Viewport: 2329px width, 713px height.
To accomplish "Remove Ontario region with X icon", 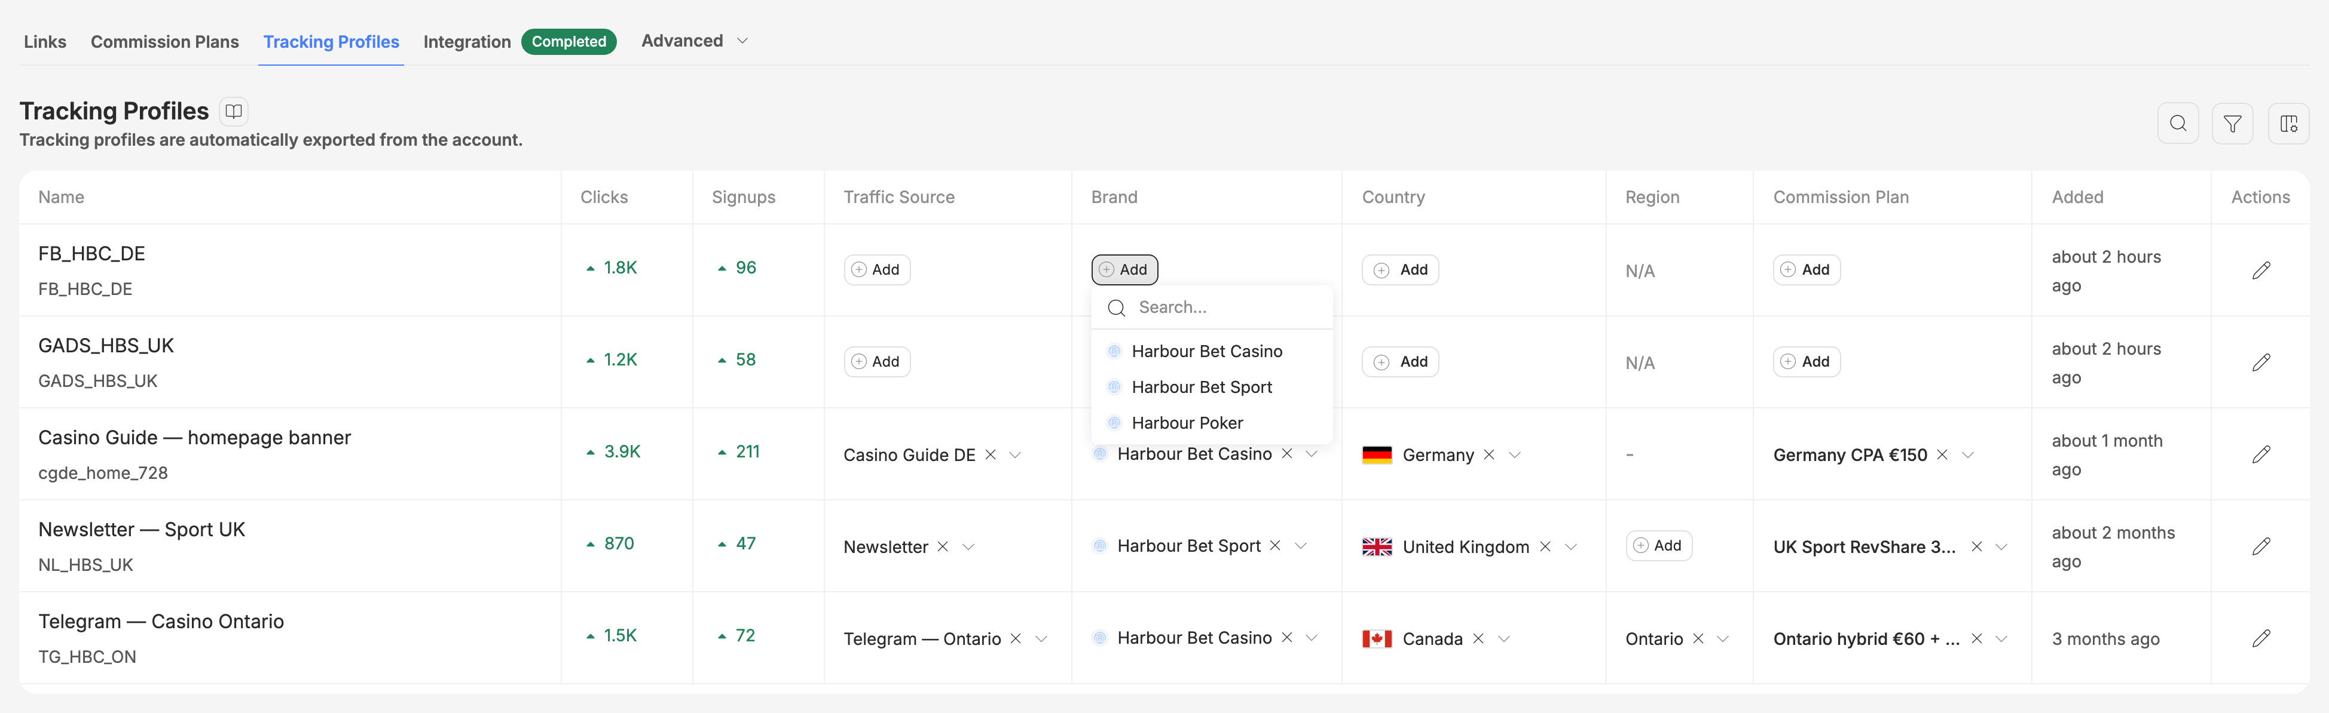I will 1698,639.
